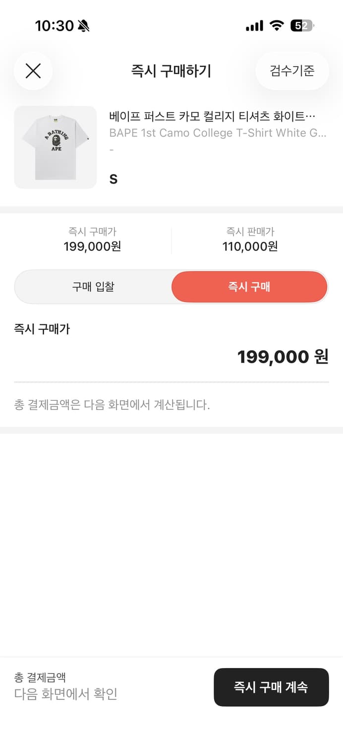Close the 즉시 구매하기 screen

pyautogui.click(x=33, y=71)
